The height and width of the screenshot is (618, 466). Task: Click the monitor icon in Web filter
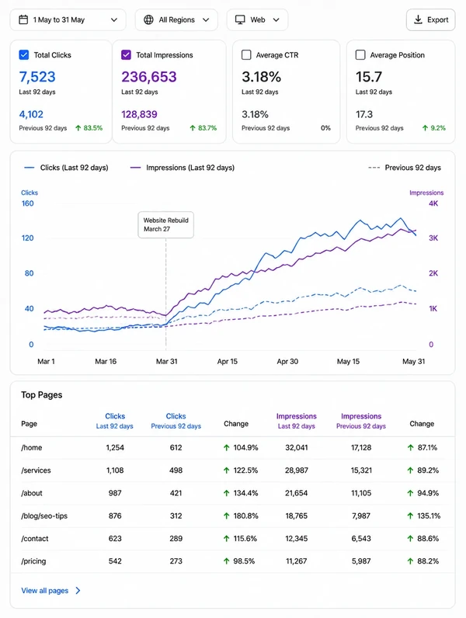pos(240,19)
